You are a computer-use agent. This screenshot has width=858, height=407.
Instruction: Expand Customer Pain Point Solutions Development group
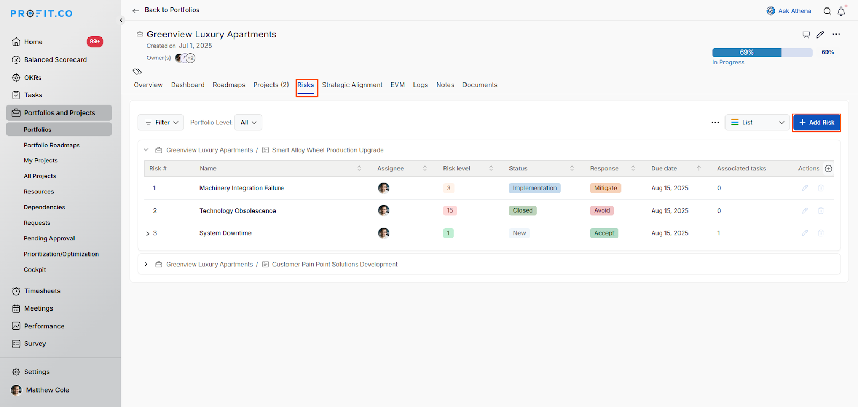tap(146, 265)
